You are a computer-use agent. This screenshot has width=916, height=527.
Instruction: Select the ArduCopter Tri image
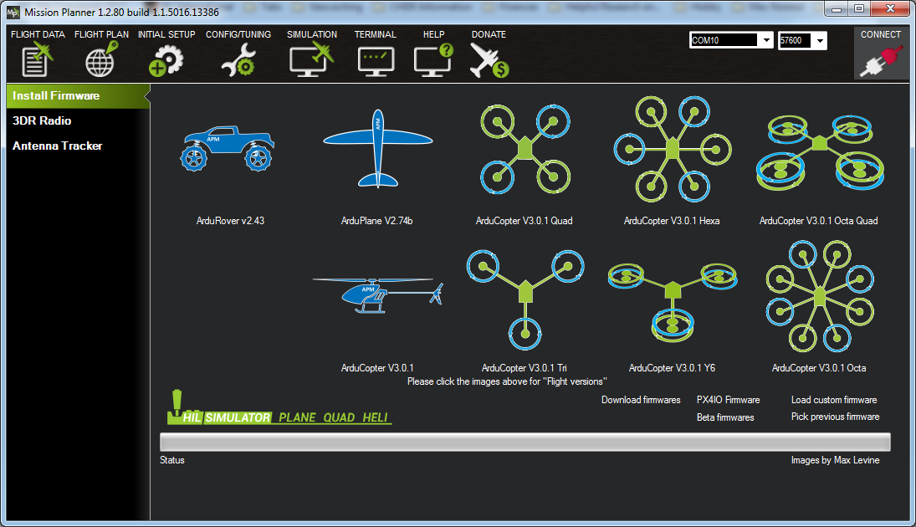[525, 299]
